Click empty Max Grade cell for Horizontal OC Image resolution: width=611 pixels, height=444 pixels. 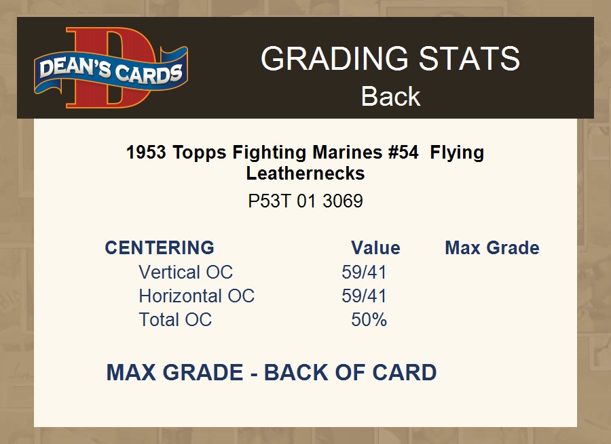pos(492,296)
